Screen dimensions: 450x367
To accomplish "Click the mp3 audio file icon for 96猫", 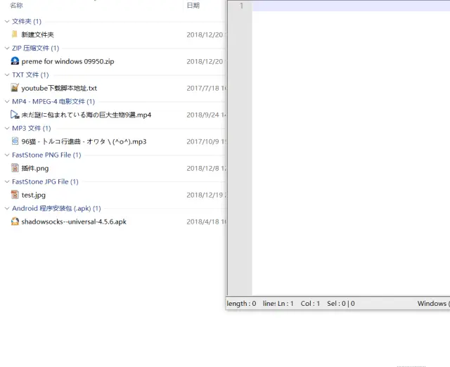I will (15, 141).
